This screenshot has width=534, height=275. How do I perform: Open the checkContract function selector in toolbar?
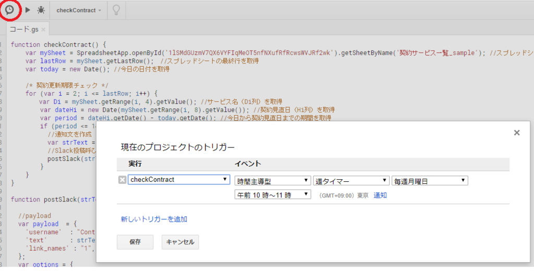79,10
